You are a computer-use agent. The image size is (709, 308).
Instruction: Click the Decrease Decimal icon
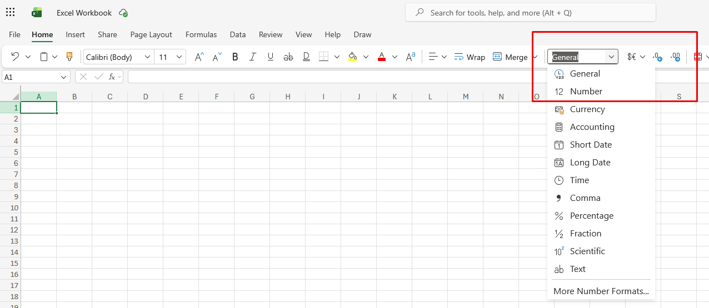pos(657,57)
